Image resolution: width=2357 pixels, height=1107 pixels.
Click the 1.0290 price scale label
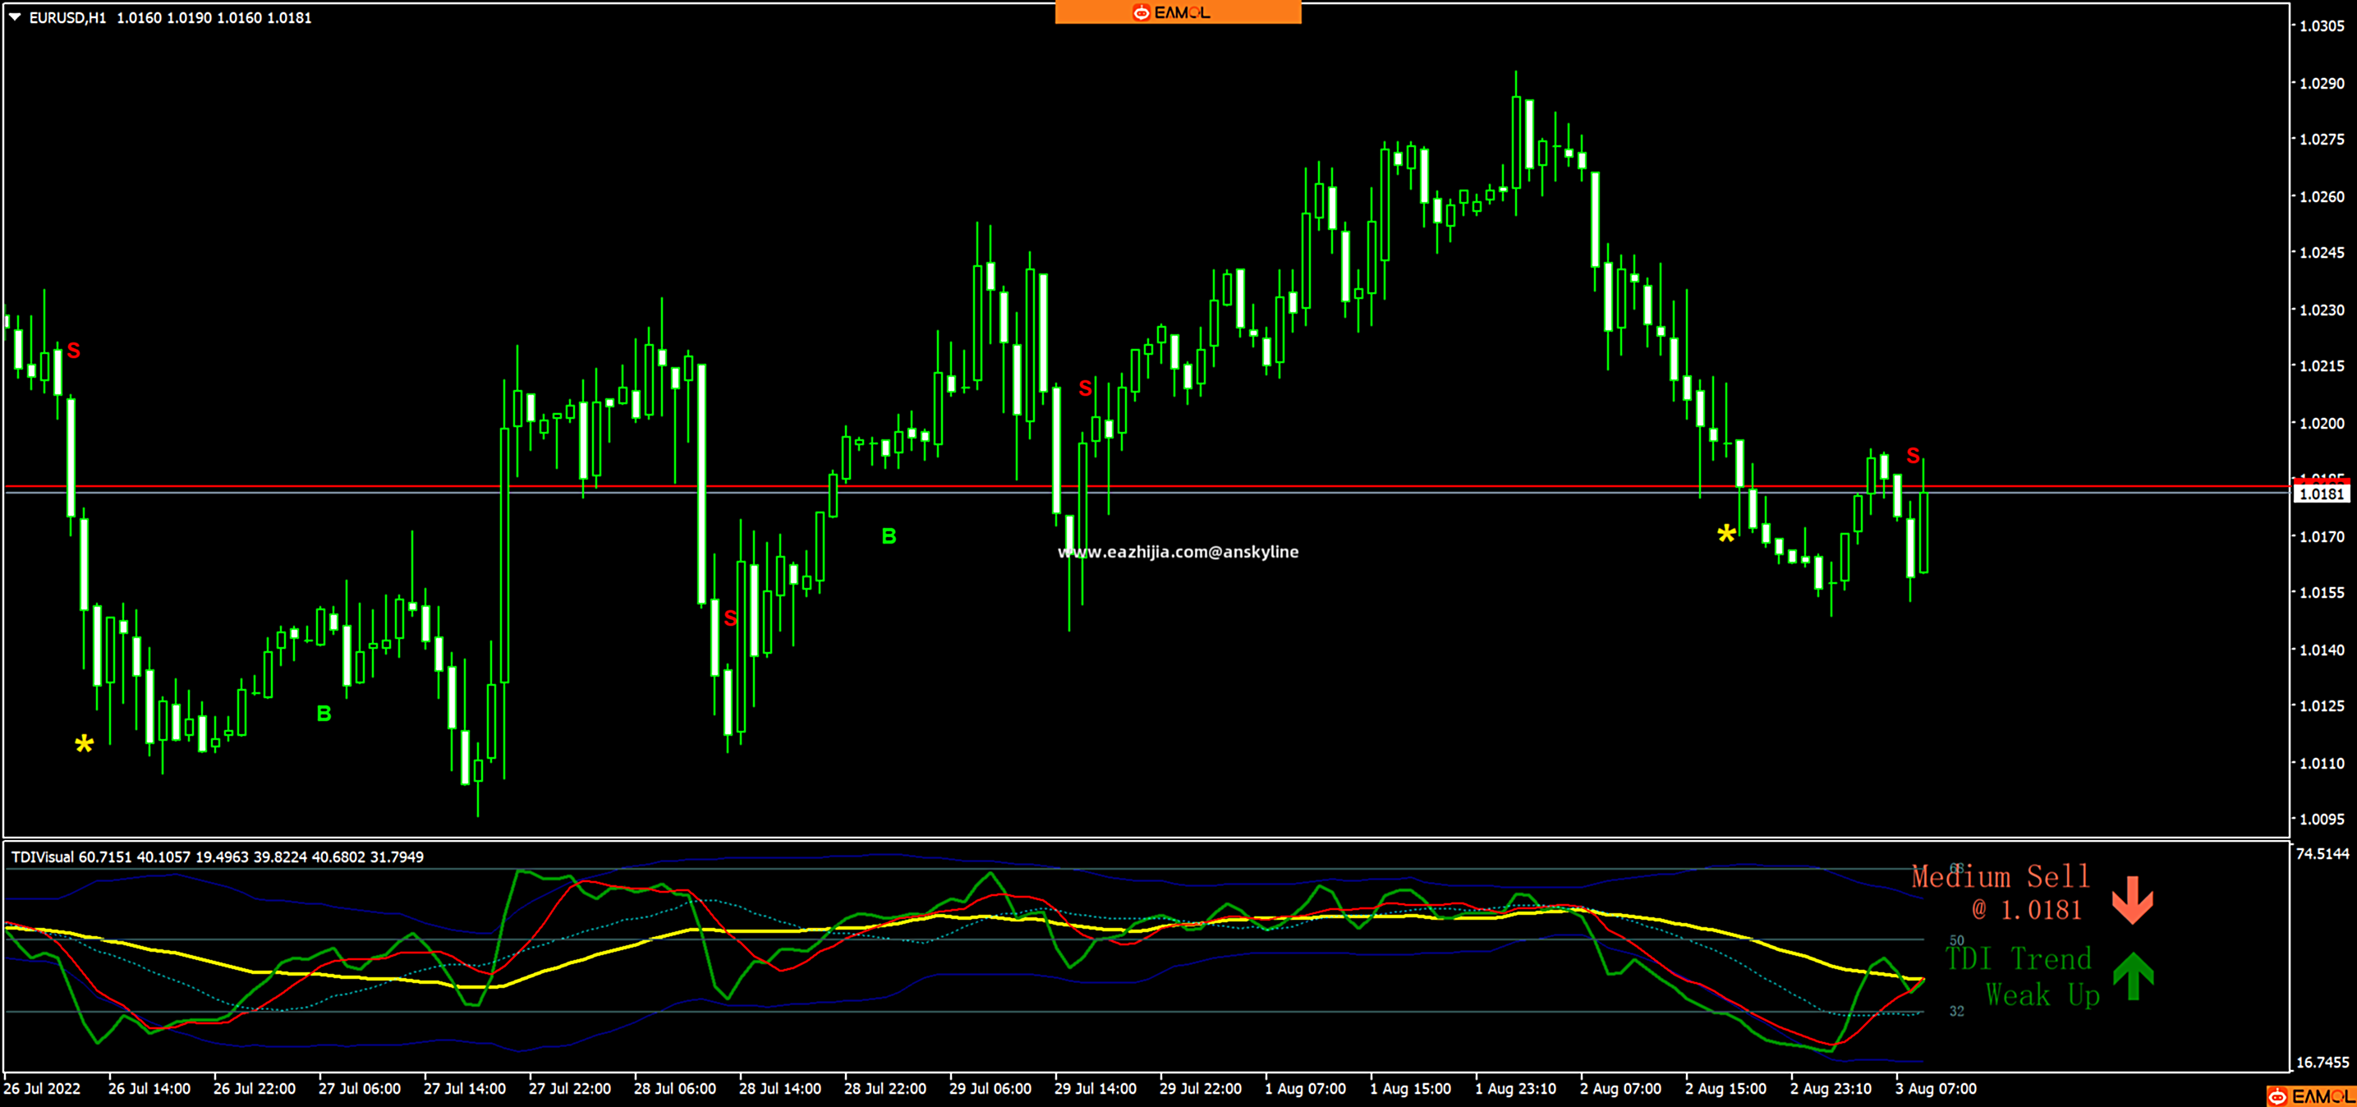coord(2323,83)
